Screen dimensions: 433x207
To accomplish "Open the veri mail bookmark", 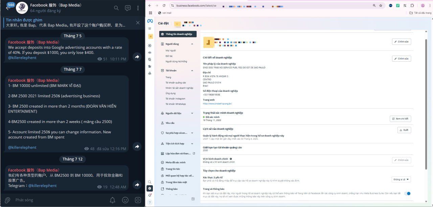I will click(165, 13).
